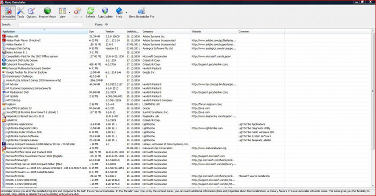Viewport: 376px width, 196px height.
Task: Select the CyberLink DVD Suite Deluxe icon
Action: (x=4, y=60)
